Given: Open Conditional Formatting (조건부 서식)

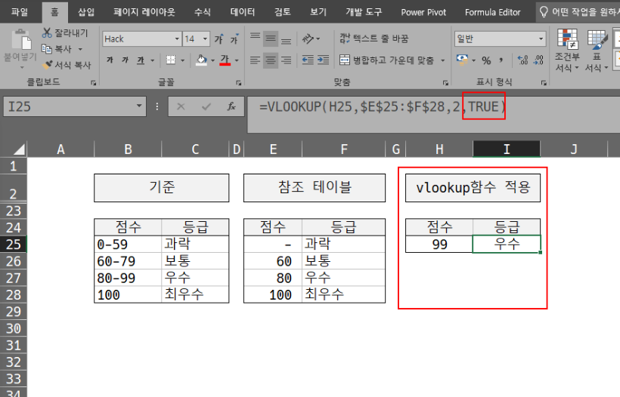Looking at the screenshot, I should [567, 50].
